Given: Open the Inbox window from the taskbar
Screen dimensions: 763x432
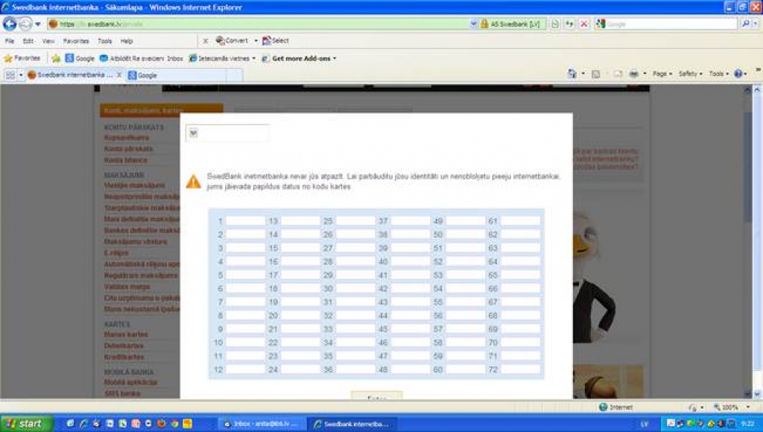Looking at the screenshot, I should 261,424.
